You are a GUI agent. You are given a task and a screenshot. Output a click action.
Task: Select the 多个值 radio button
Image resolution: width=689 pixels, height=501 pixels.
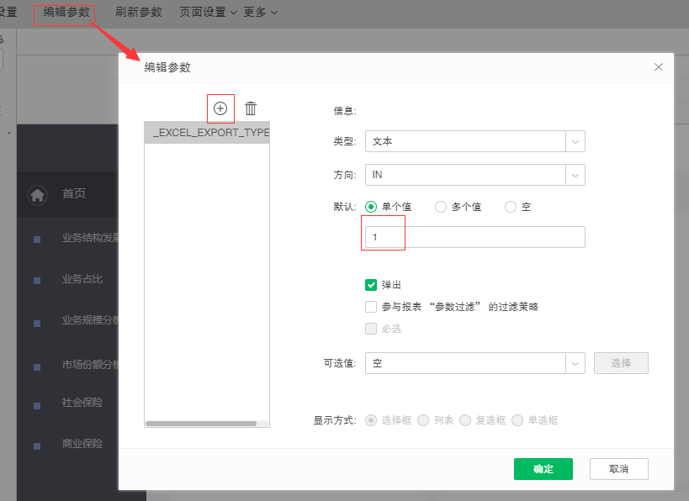point(440,206)
